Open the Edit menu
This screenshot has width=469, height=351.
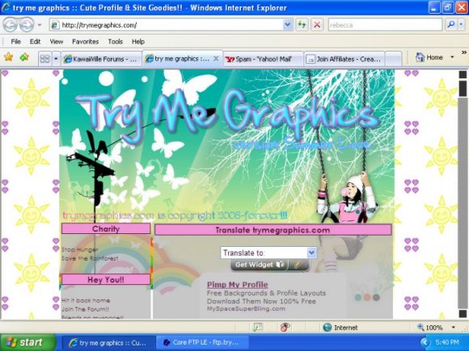[35, 41]
